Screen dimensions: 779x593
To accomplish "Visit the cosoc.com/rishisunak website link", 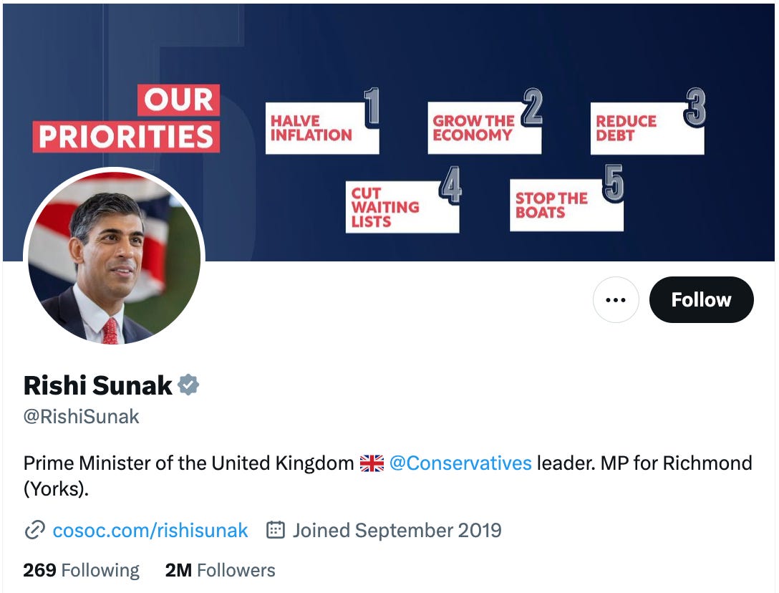I will [150, 530].
